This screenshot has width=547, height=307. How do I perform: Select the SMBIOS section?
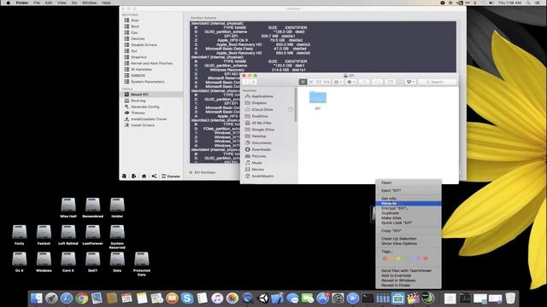[138, 76]
